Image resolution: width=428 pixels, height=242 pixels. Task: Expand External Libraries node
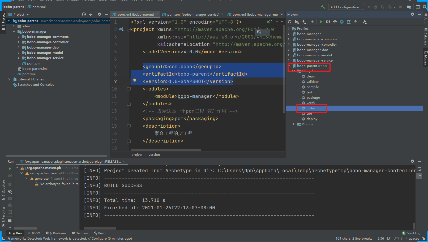click(x=9, y=79)
